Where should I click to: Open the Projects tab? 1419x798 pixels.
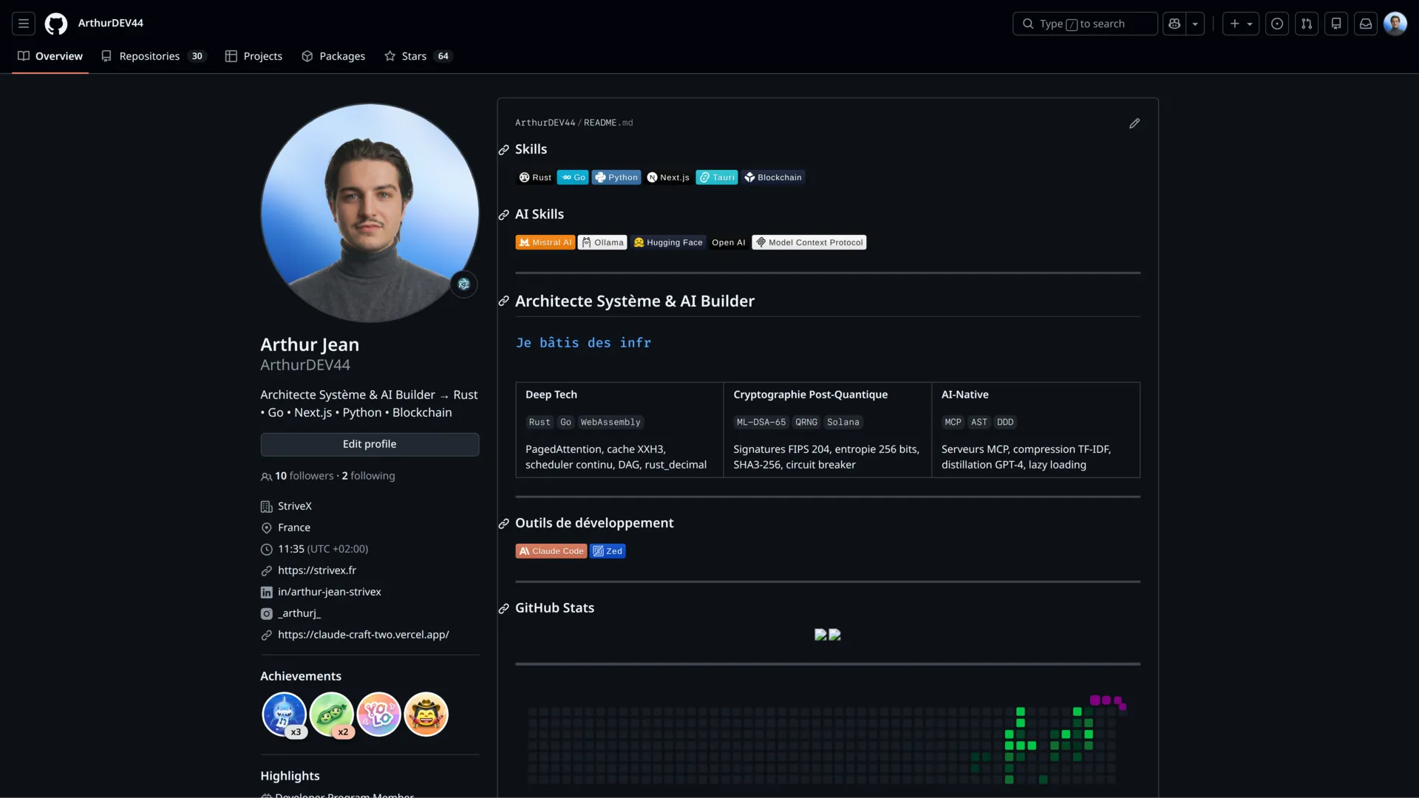pyautogui.click(x=262, y=55)
